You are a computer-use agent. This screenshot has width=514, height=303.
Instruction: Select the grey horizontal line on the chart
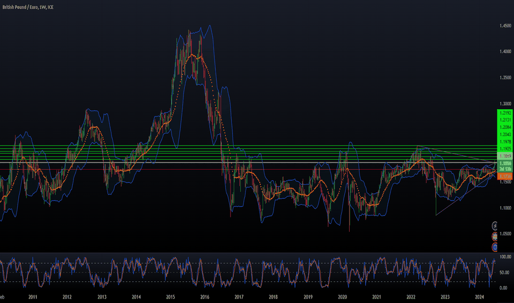click(249, 163)
